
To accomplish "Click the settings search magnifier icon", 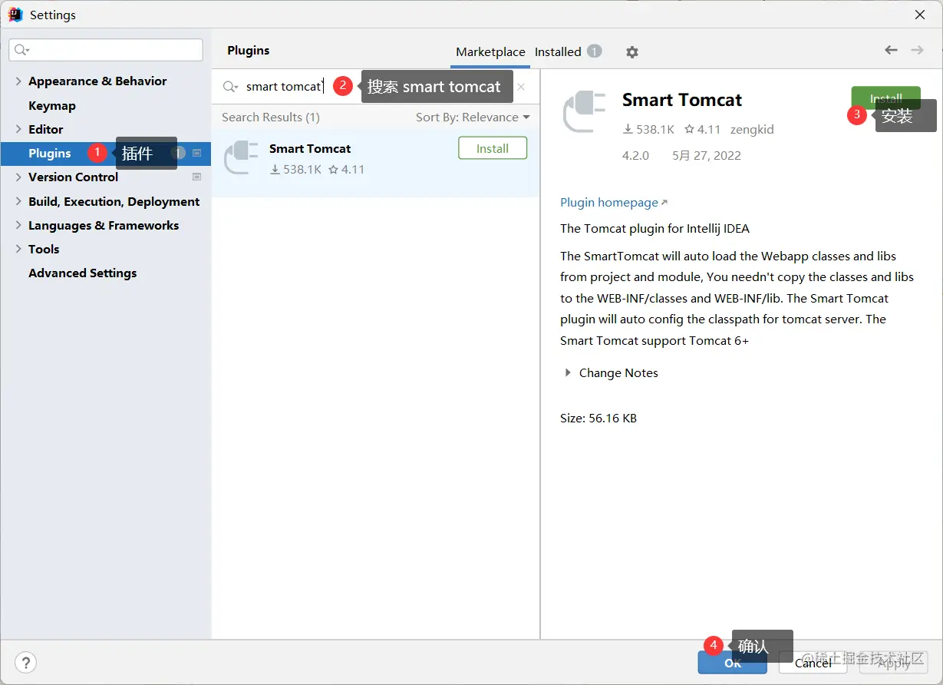I will point(21,50).
